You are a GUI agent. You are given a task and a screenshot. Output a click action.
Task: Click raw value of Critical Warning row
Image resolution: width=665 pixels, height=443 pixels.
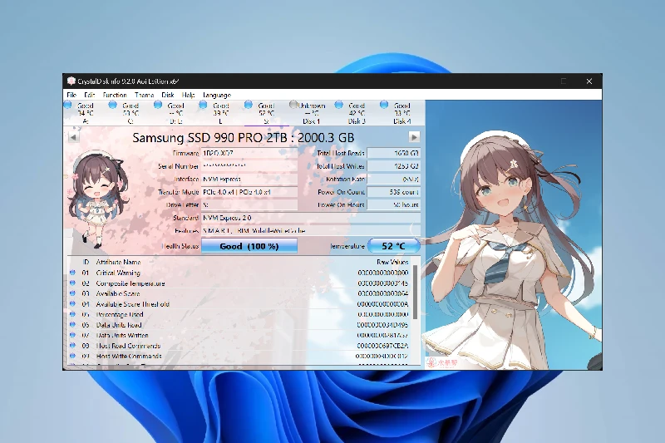tap(383, 273)
